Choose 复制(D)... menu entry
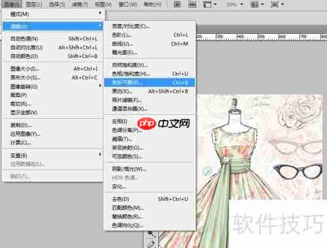The image size is (327, 248). click(x=52, y=125)
